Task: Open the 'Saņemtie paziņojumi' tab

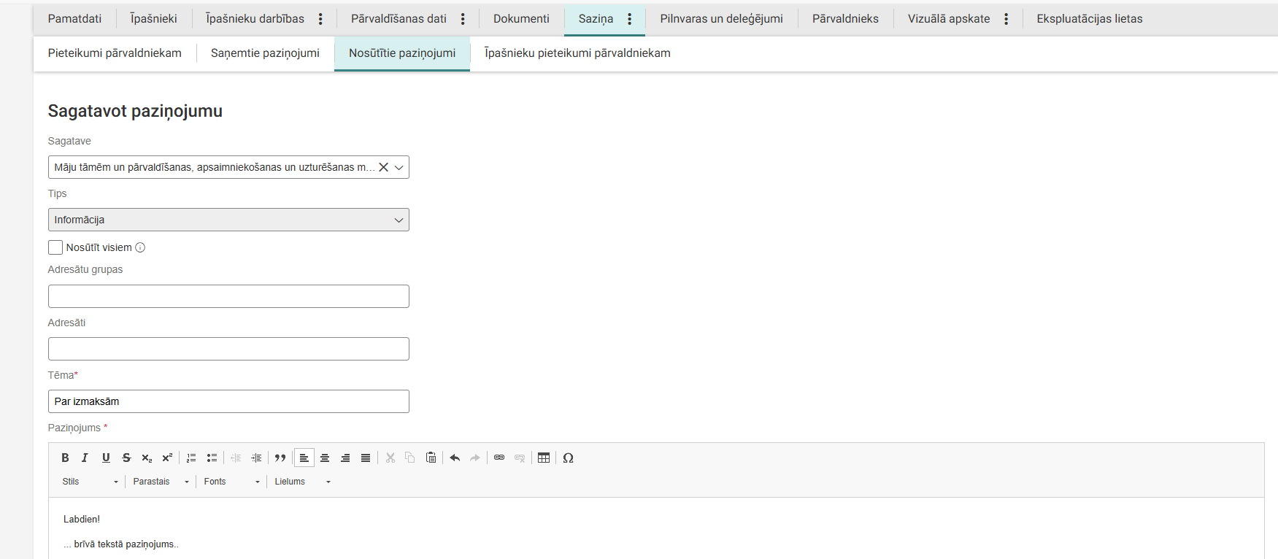Action: [x=265, y=53]
